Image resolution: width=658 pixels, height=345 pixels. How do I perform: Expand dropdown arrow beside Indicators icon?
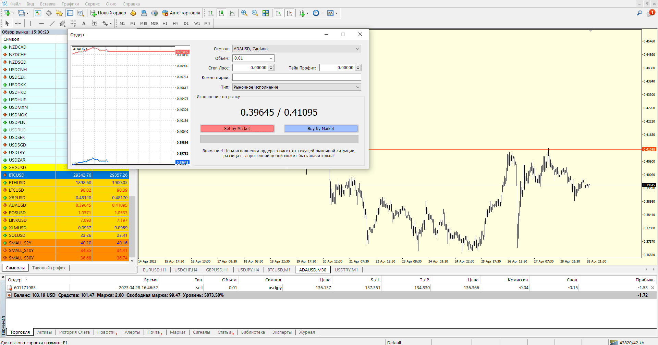[307, 13]
